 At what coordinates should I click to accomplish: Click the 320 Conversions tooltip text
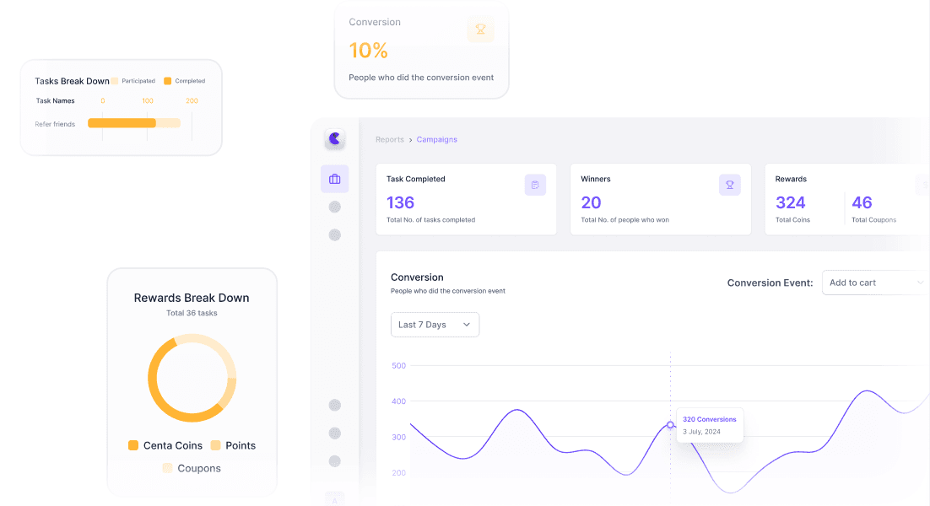(710, 419)
